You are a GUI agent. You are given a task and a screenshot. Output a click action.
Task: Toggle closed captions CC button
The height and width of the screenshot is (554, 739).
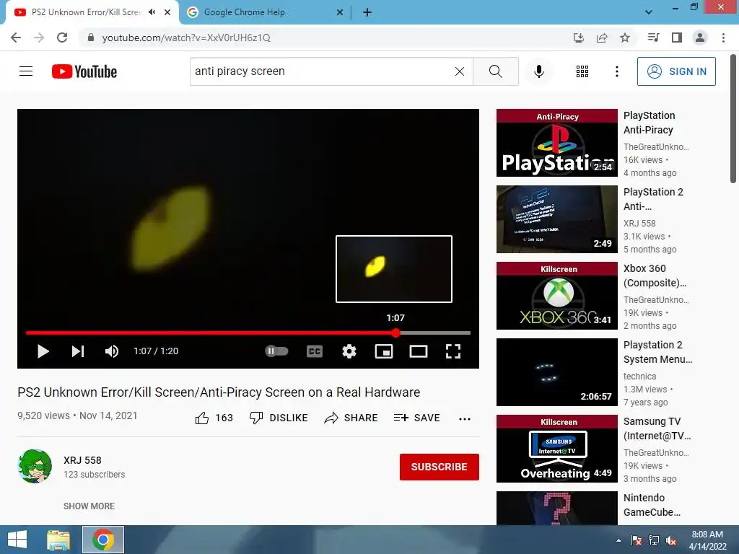[x=315, y=351]
